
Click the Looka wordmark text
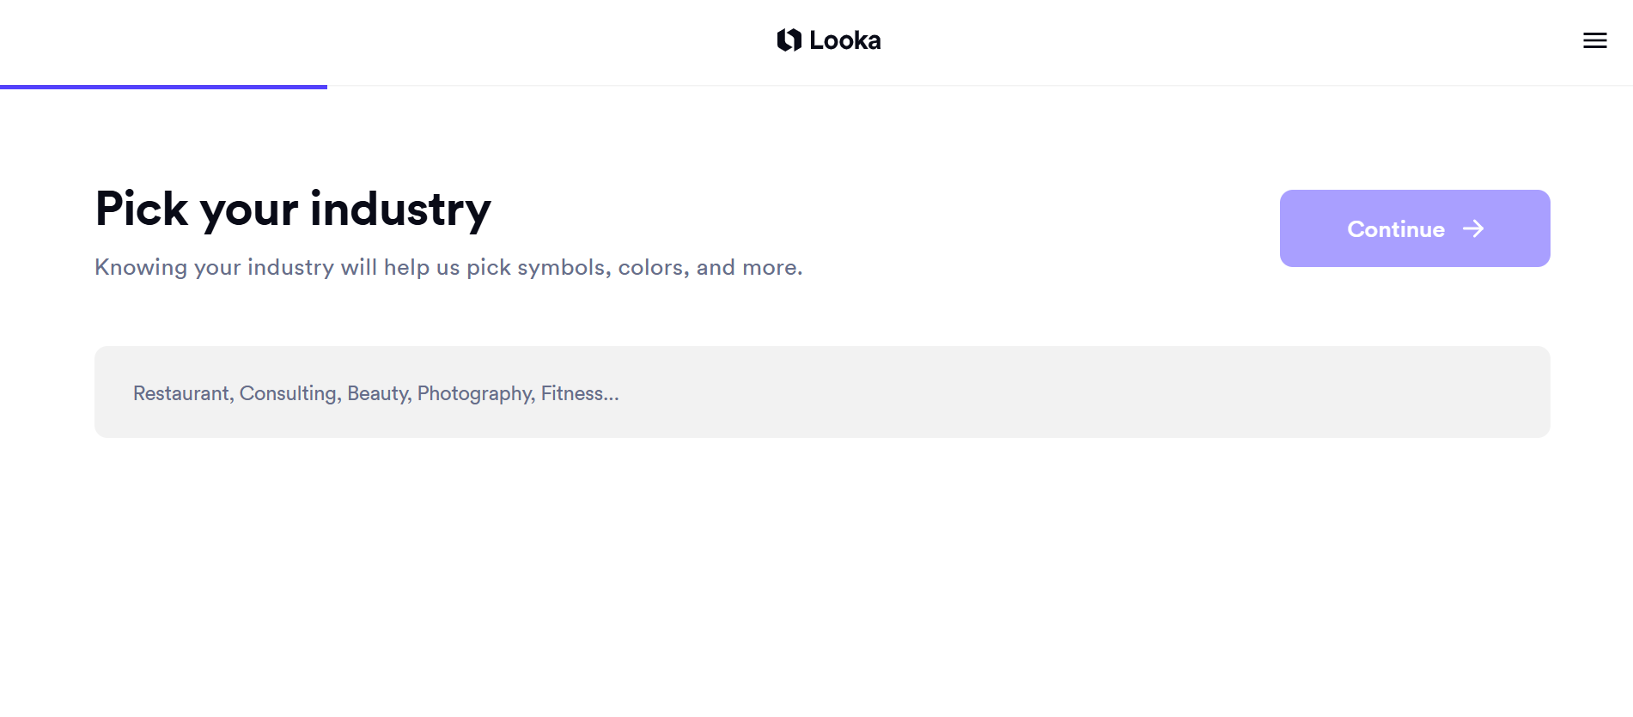point(844,40)
